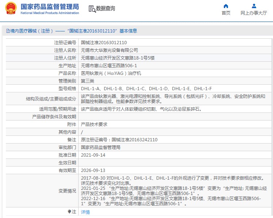Click the 注册人名称 row label
273x218 pixels.
(65, 50)
